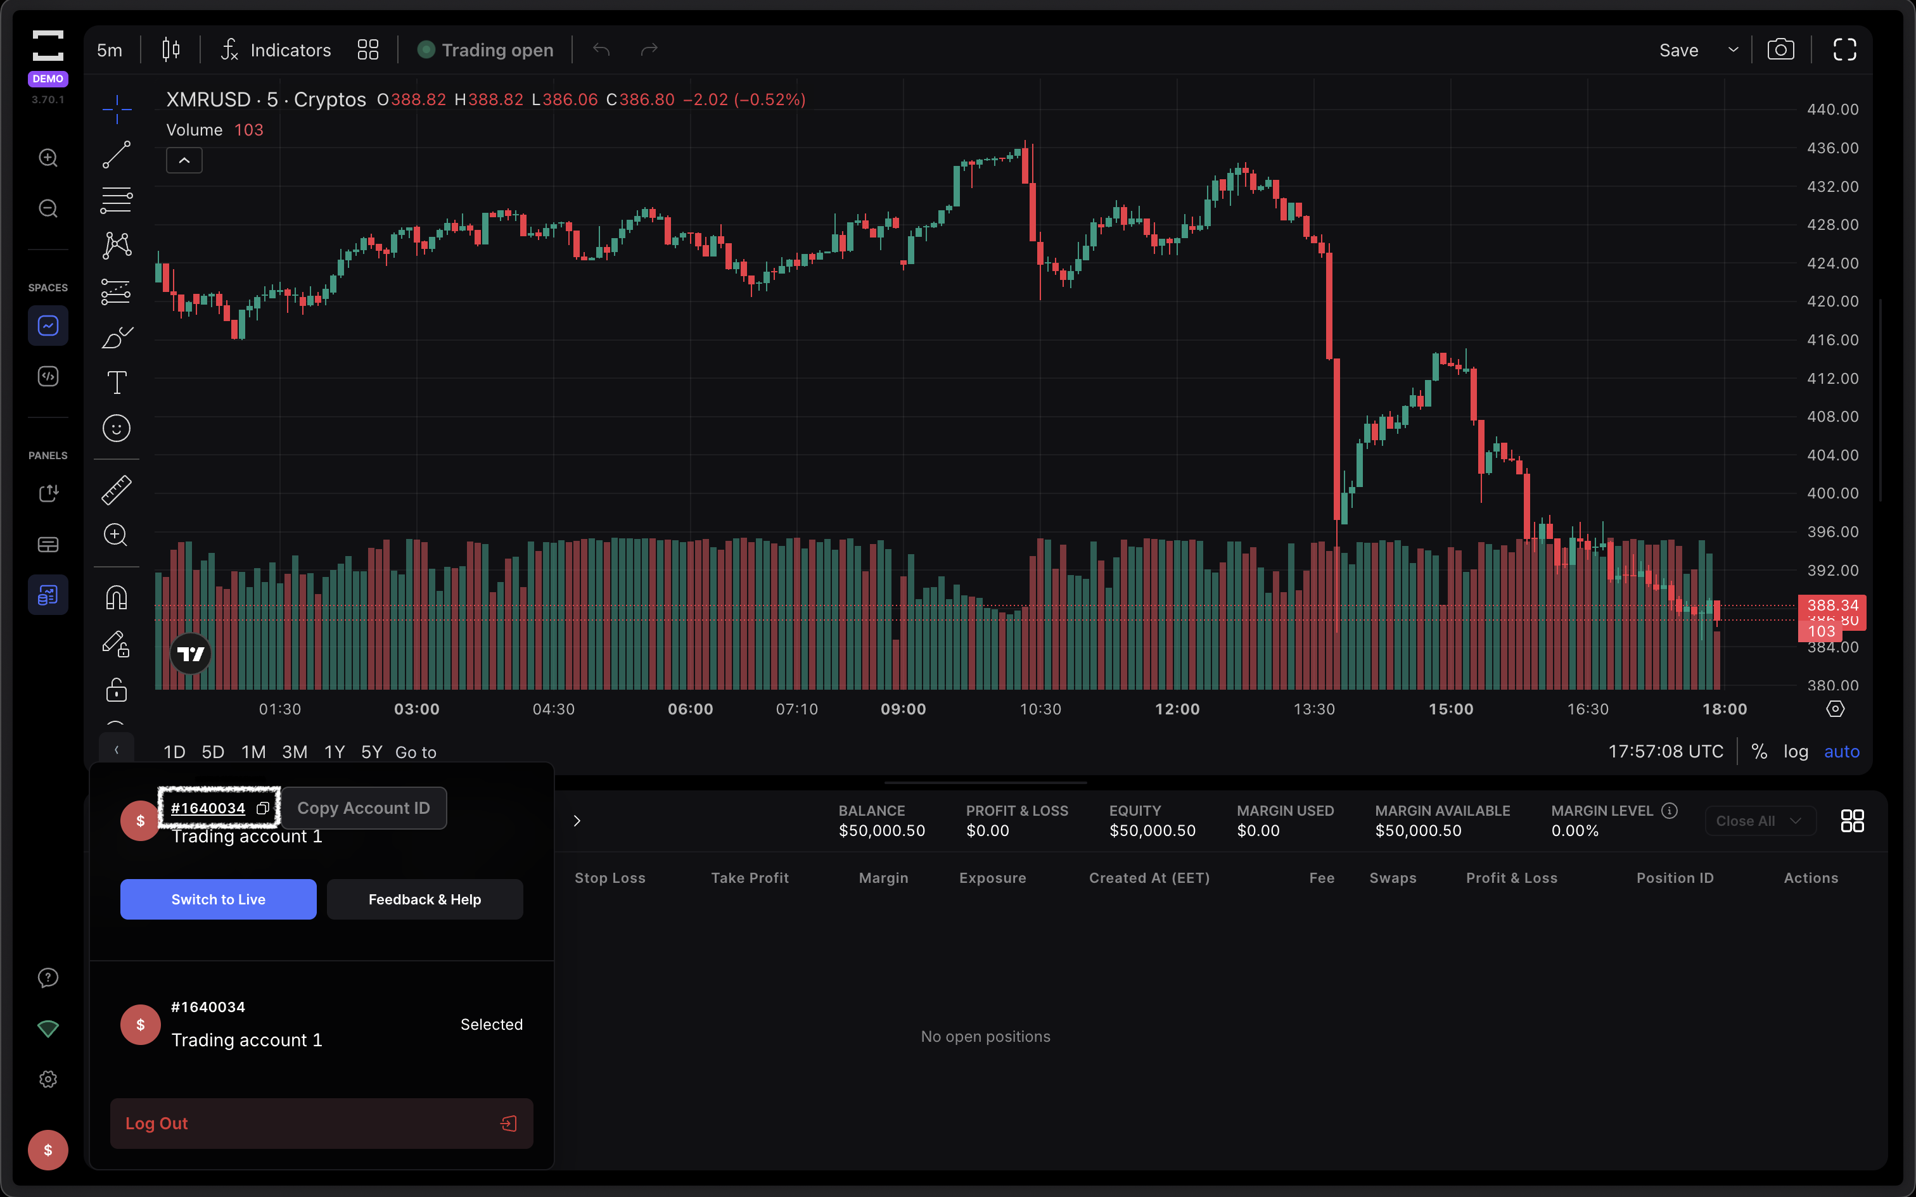The height and width of the screenshot is (1197, 1916).
Task: Select the 1M time range
Action: pyautogui.click(x=253, y=751)
